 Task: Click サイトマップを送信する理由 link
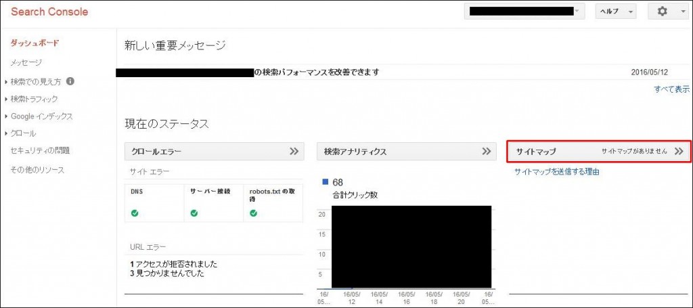pyautogui.click(x=556, y=172)
